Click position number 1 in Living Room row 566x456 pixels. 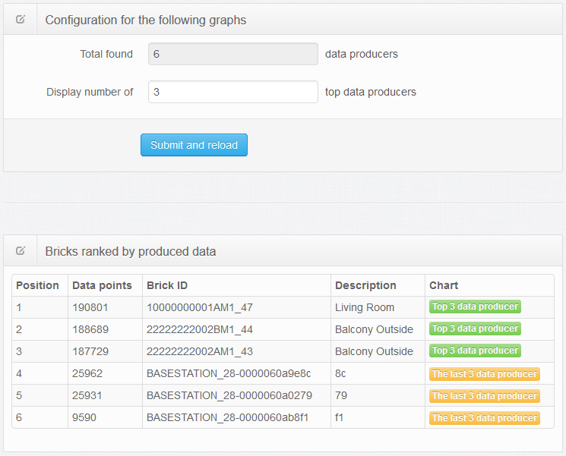(x=19, y=307)
